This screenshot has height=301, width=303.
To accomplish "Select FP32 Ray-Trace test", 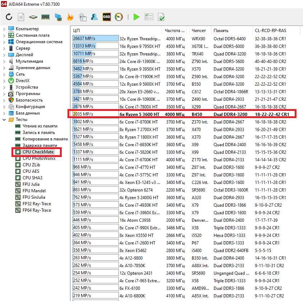I will tap(37, 204).
